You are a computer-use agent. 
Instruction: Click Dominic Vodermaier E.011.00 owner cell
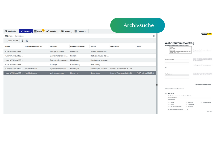121,69
